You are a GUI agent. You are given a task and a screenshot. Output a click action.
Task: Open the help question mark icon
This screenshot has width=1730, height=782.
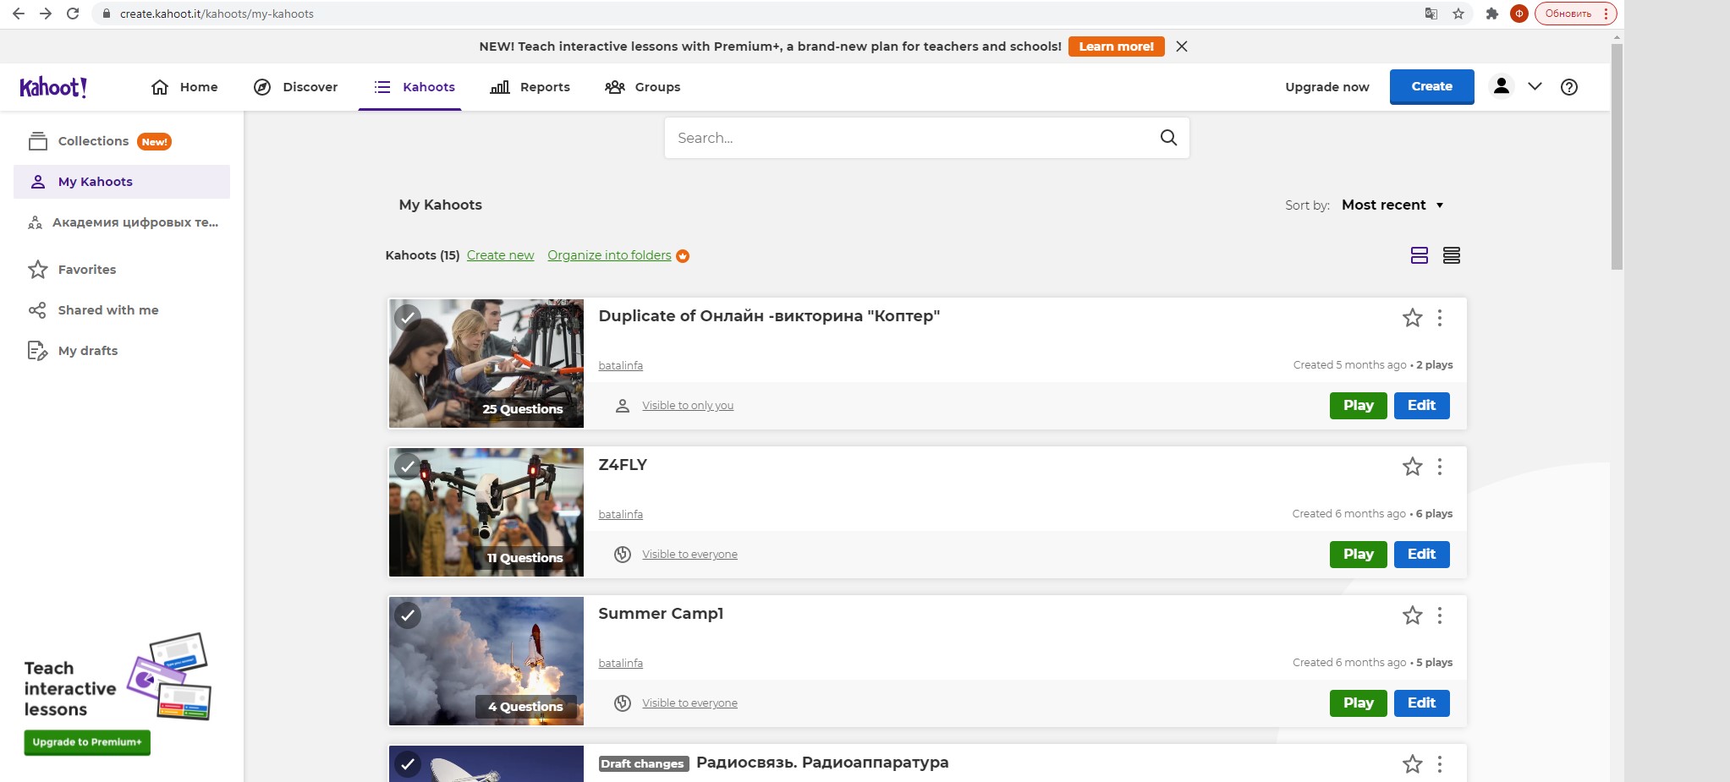click(1569, 87)
